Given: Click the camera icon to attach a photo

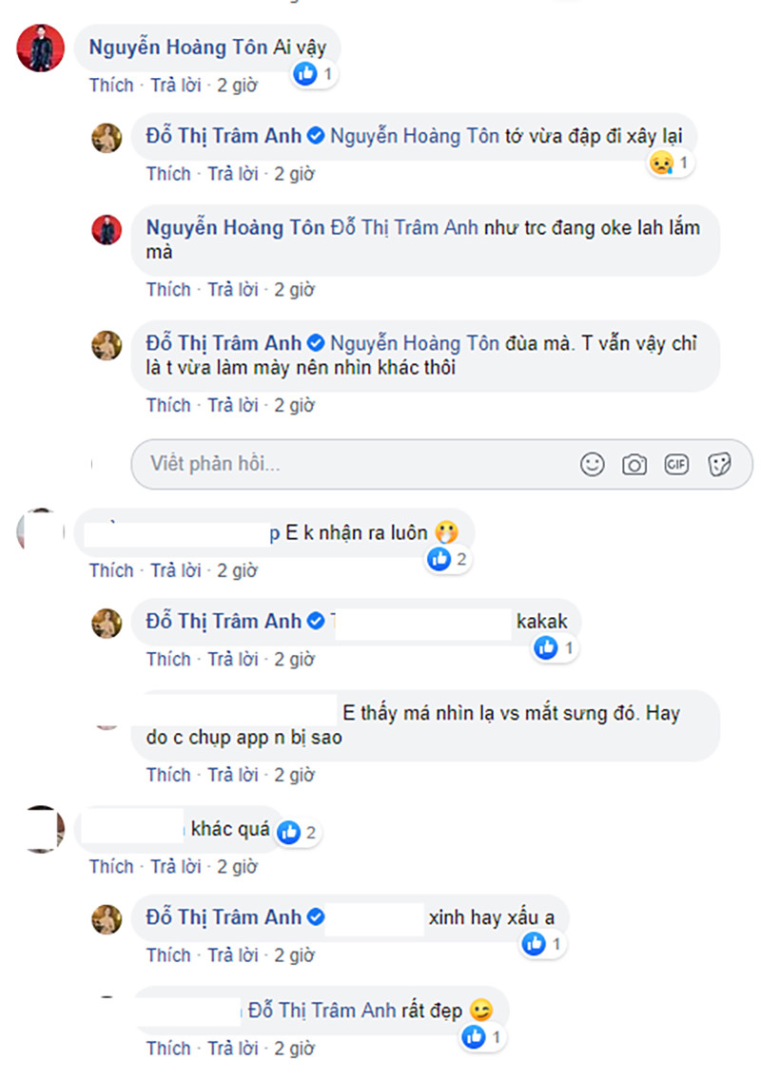Looking at the screenshot, I should pyautogui.click(x=634, y=464).
